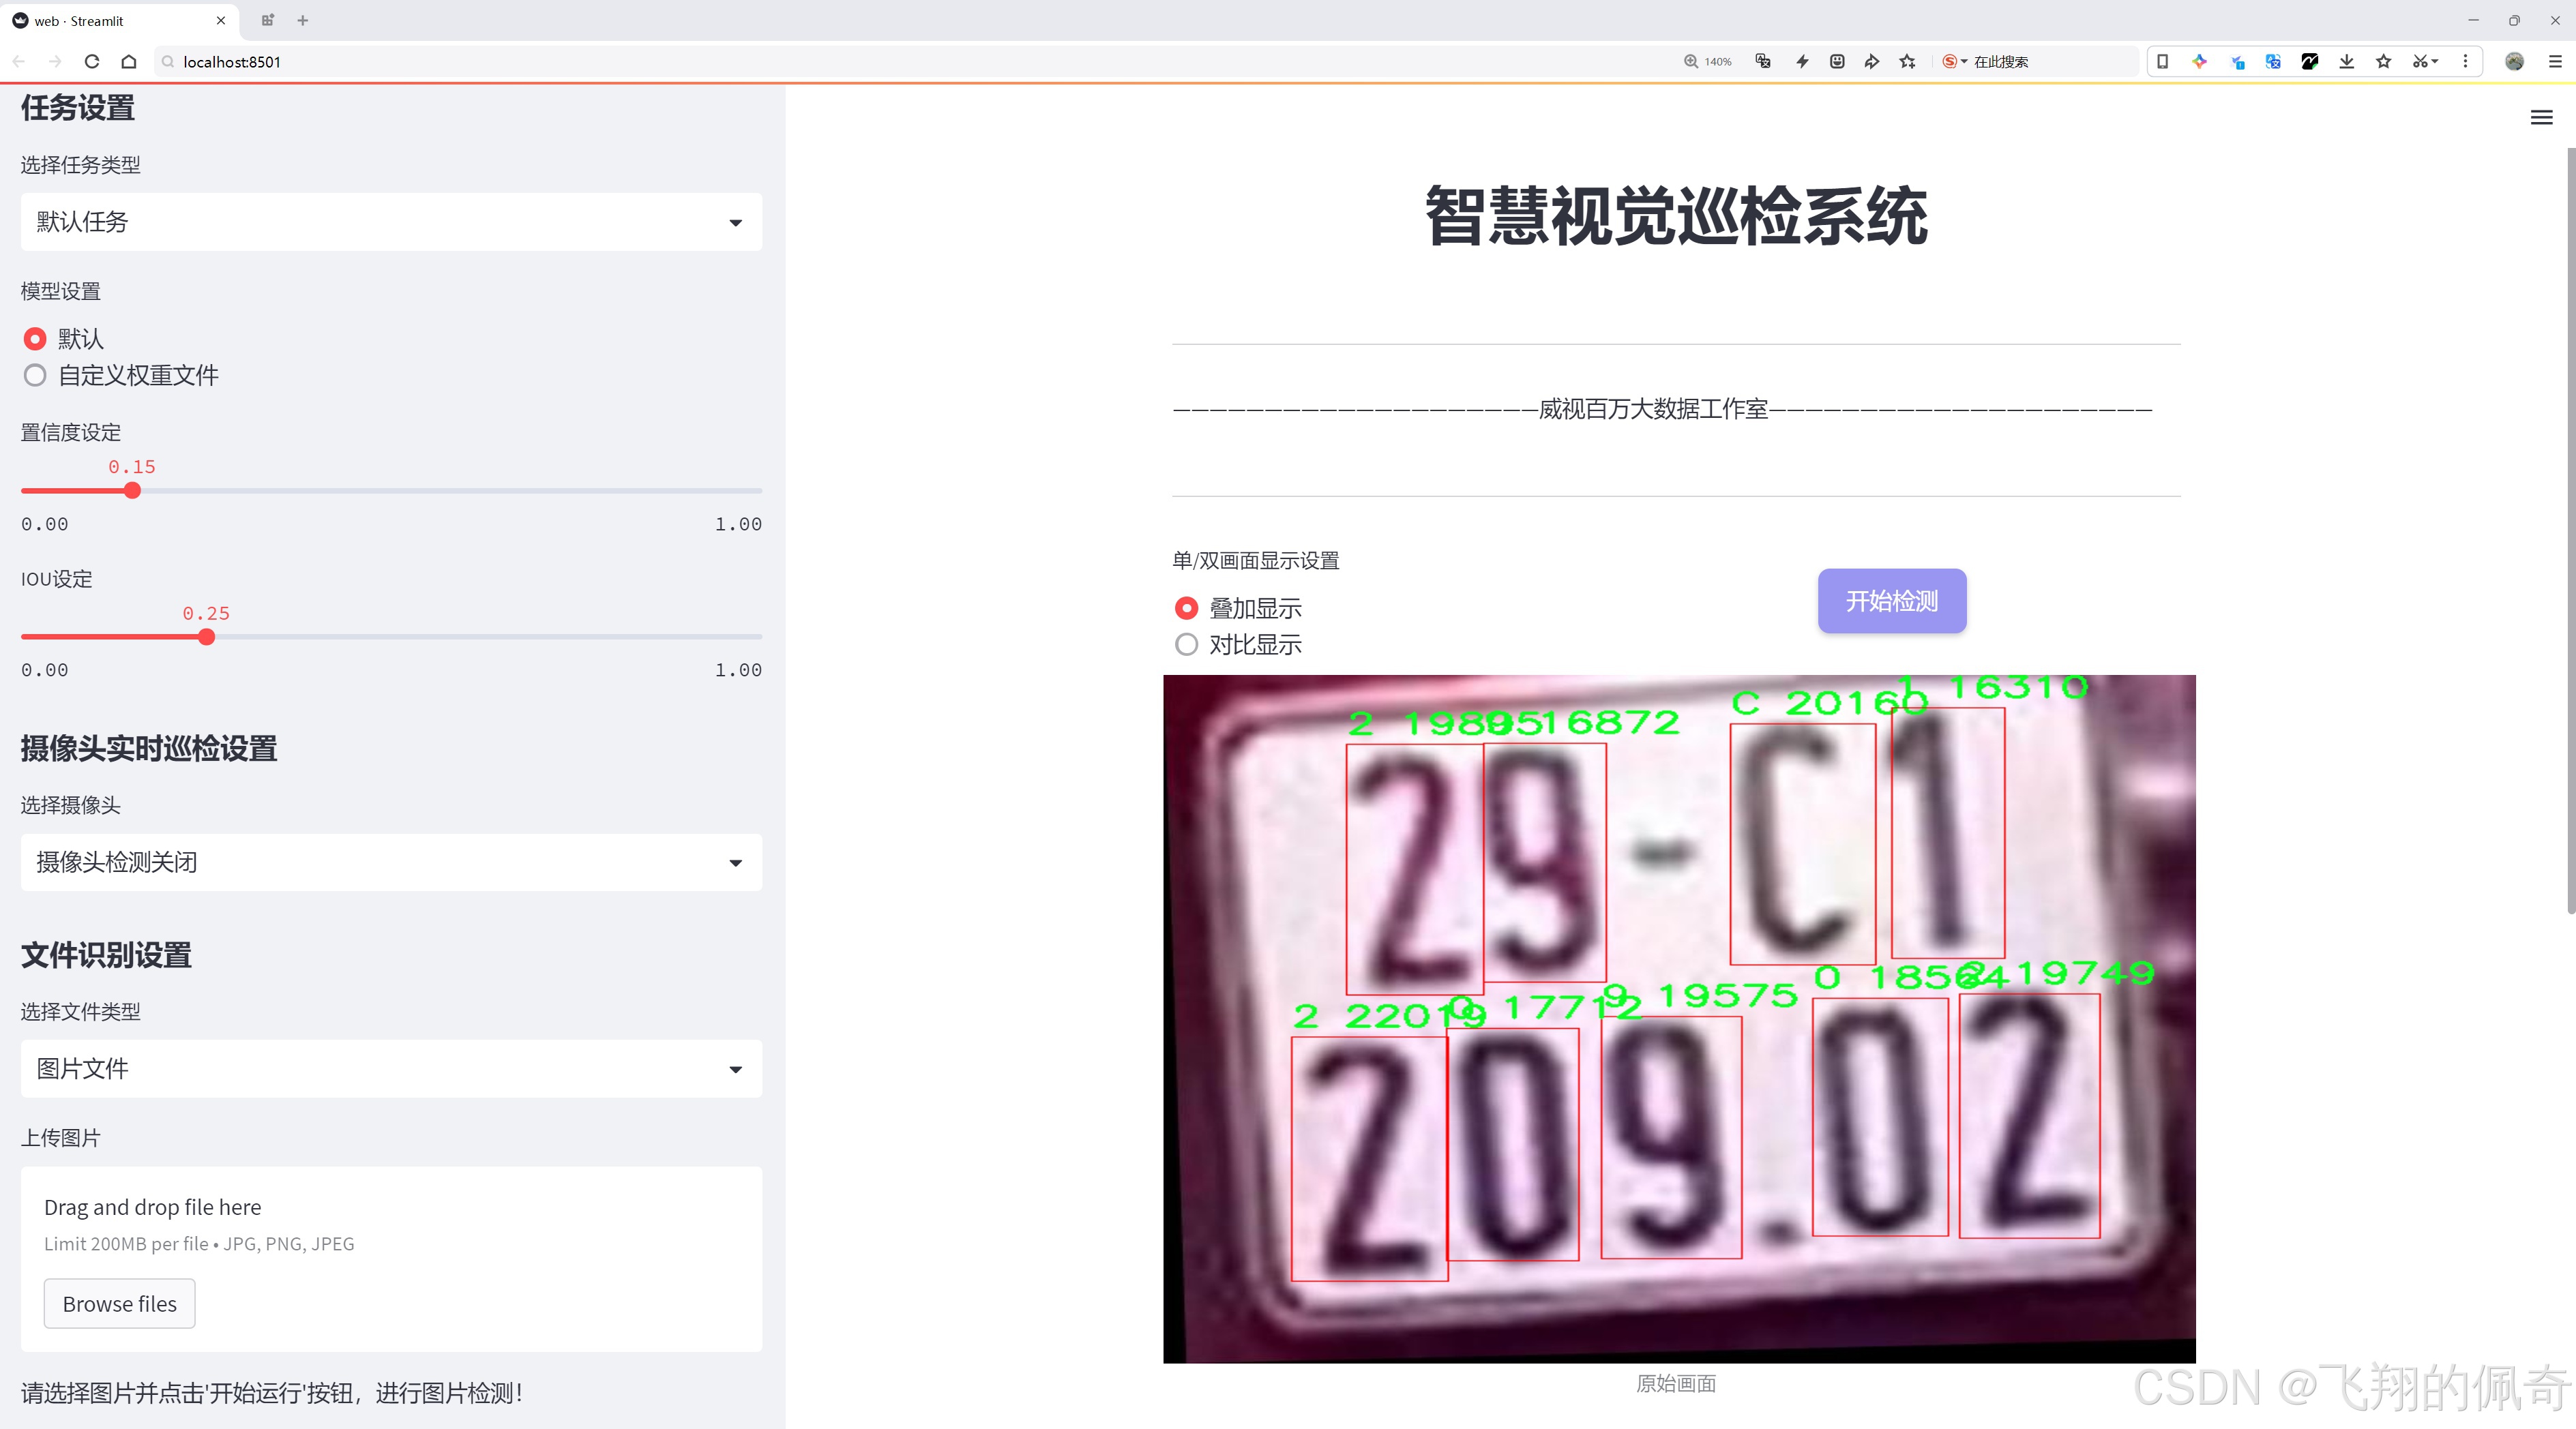Click the mobile device view icon
The width and height of the screenshot is (2576, 1429).
pos(2162,62)
